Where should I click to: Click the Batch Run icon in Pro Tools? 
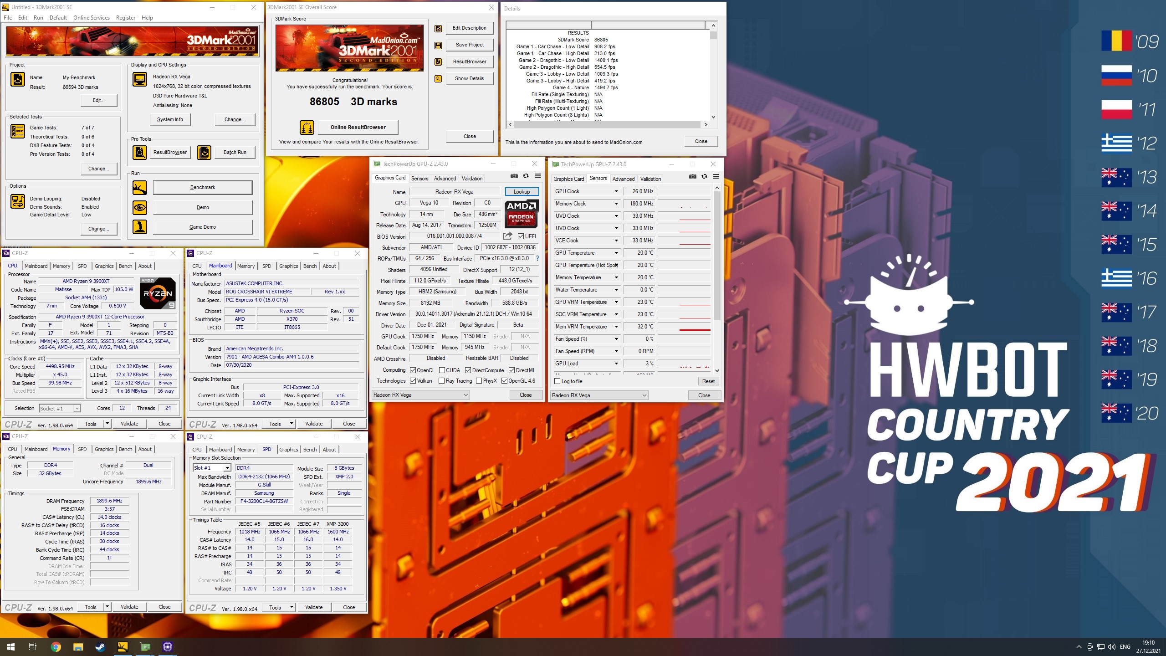[x=204, y=152]
